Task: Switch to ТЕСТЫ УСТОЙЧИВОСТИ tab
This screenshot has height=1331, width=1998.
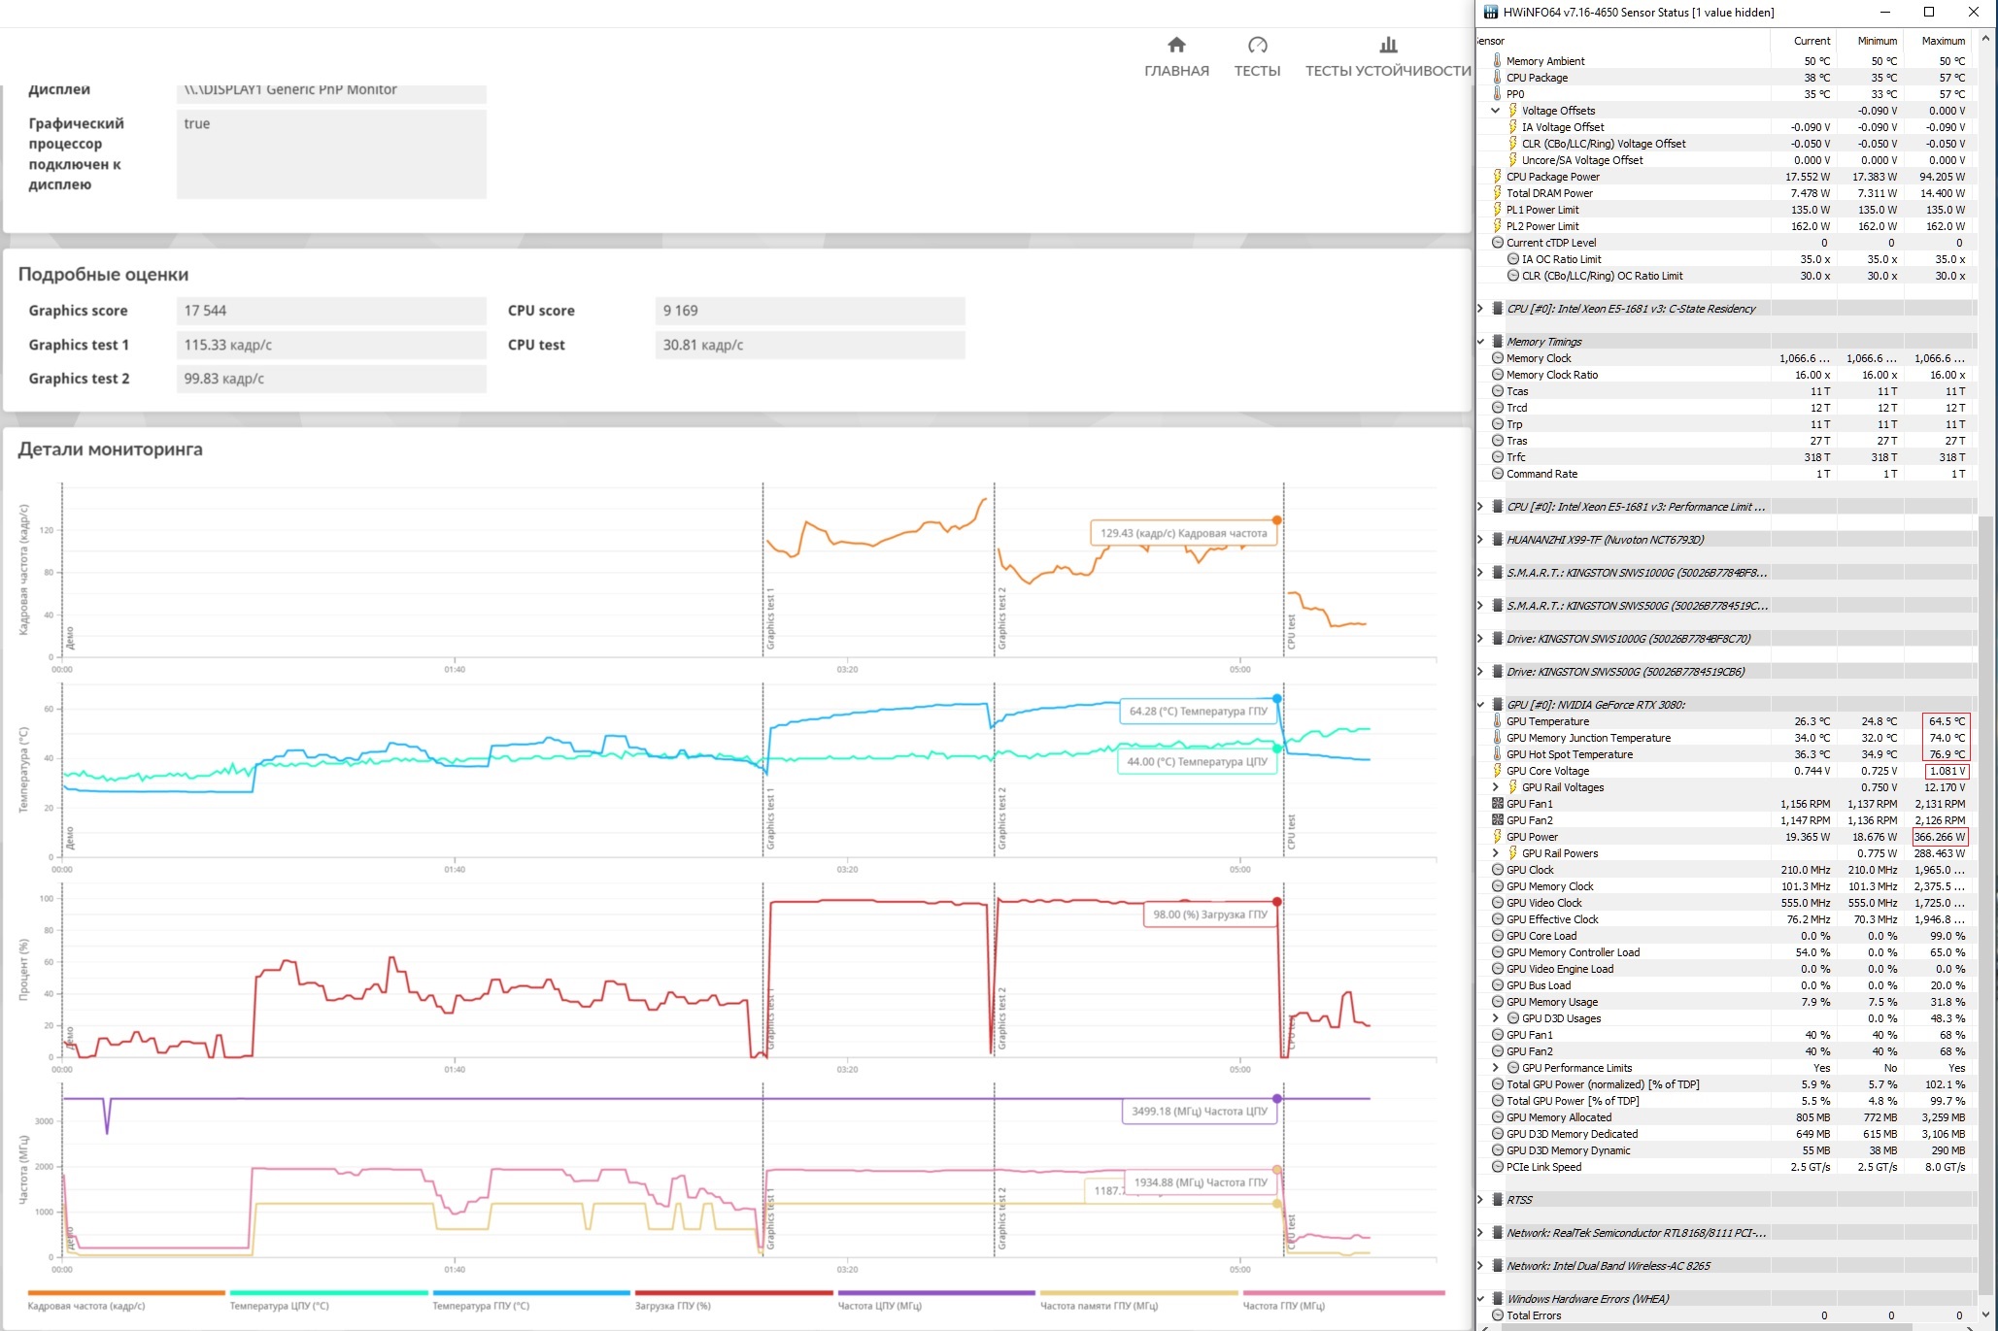Action: (1387, 71)
